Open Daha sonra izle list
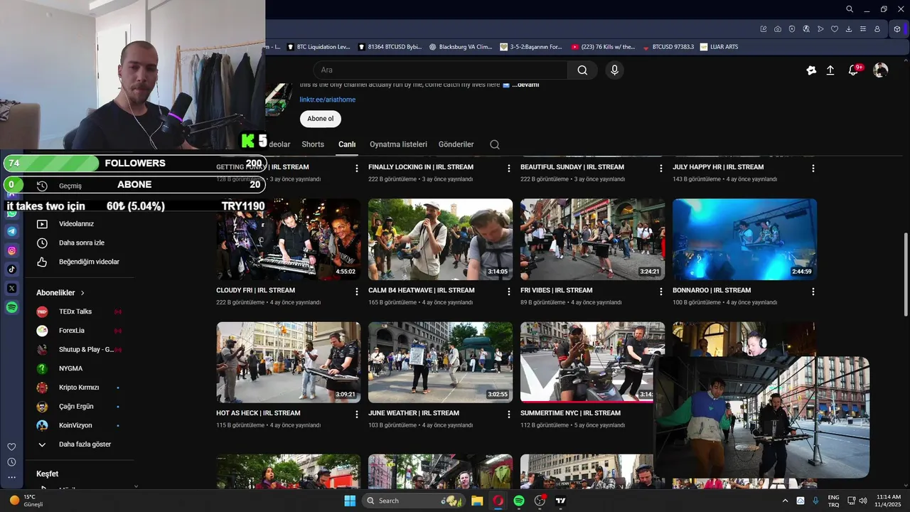 [81, 243]
